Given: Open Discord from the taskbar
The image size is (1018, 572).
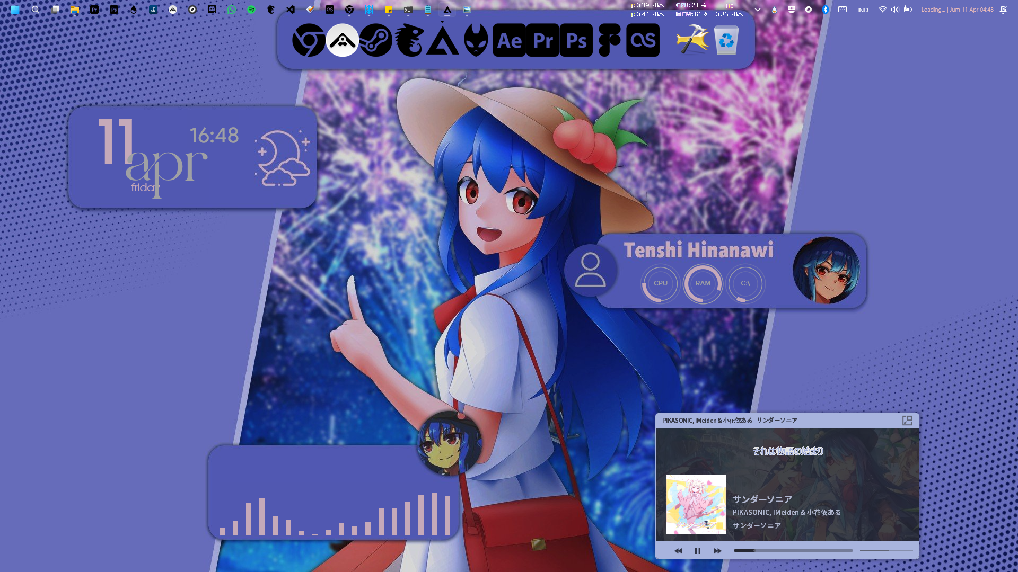Looking at the screenshot, I should point(212,10).
